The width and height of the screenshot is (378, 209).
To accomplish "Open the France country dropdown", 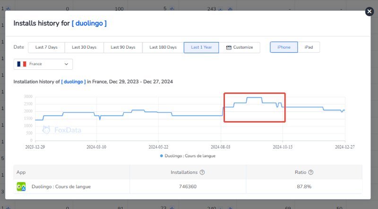I will [43, 64].
